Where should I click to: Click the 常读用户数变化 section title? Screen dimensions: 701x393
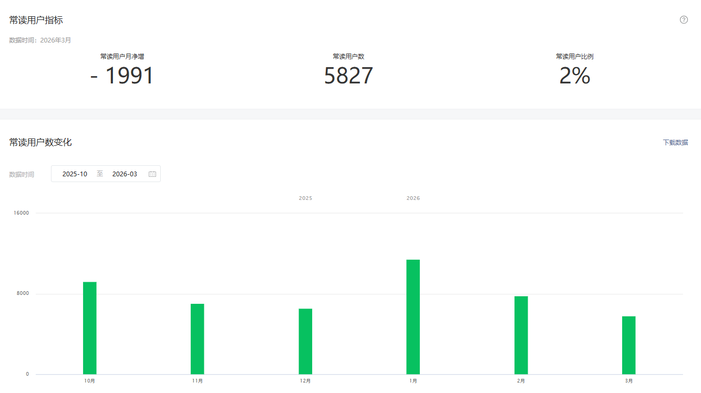[40, 142]
